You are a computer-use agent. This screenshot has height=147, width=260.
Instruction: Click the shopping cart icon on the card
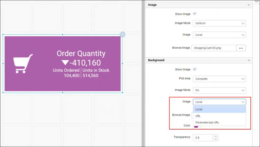[x=23, y=64]
